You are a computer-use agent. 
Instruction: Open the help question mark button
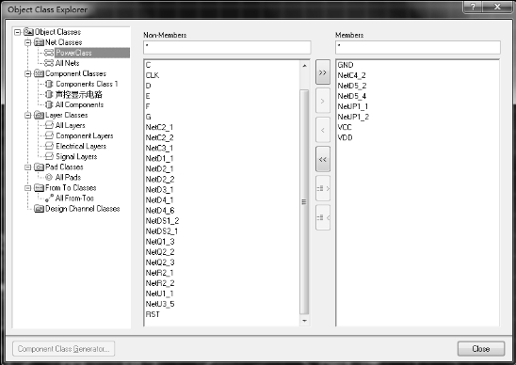pos(473,7)
